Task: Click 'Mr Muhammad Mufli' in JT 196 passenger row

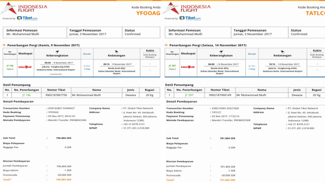Action: pos(86,95)
